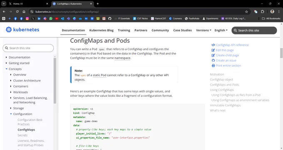View site information icon in address bar

tap(32, 12)
